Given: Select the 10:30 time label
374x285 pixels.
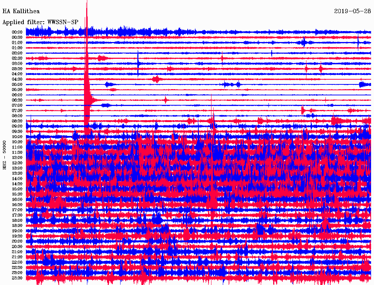Looking at the screenshot, I should point(17,142).
